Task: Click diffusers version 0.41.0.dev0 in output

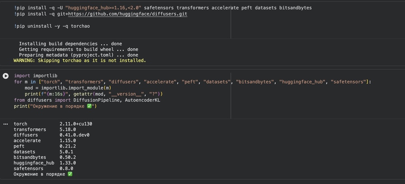Action: [x=74, y=135]
